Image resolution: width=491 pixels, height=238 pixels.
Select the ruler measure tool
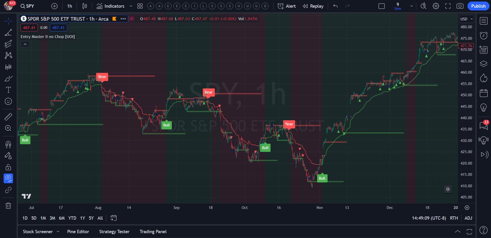click(8, 117)
